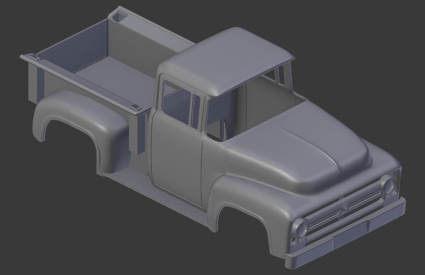Screen dimensions: 425x275
Task: Select the headlight beside the near front fender
Action: click(x=301, y=228)
